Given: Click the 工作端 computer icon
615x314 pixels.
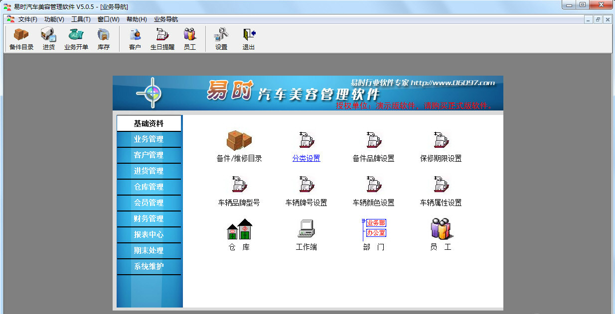Looking at the screenshot, I should pyautogui.click(x=307, y=229).
